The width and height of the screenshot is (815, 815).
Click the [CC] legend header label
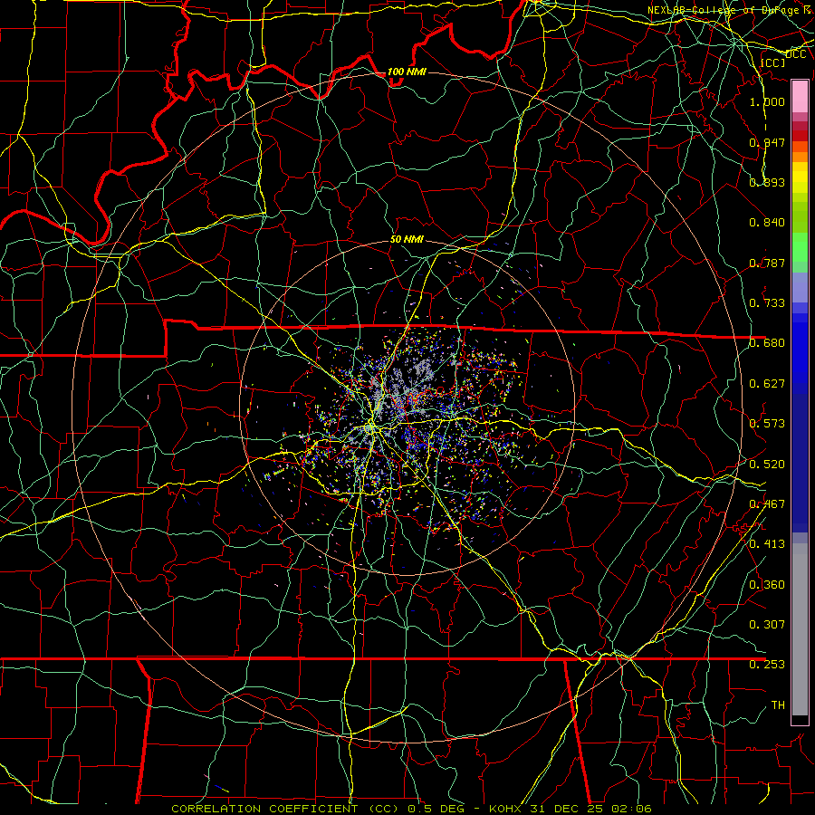[x=773, y=62]
